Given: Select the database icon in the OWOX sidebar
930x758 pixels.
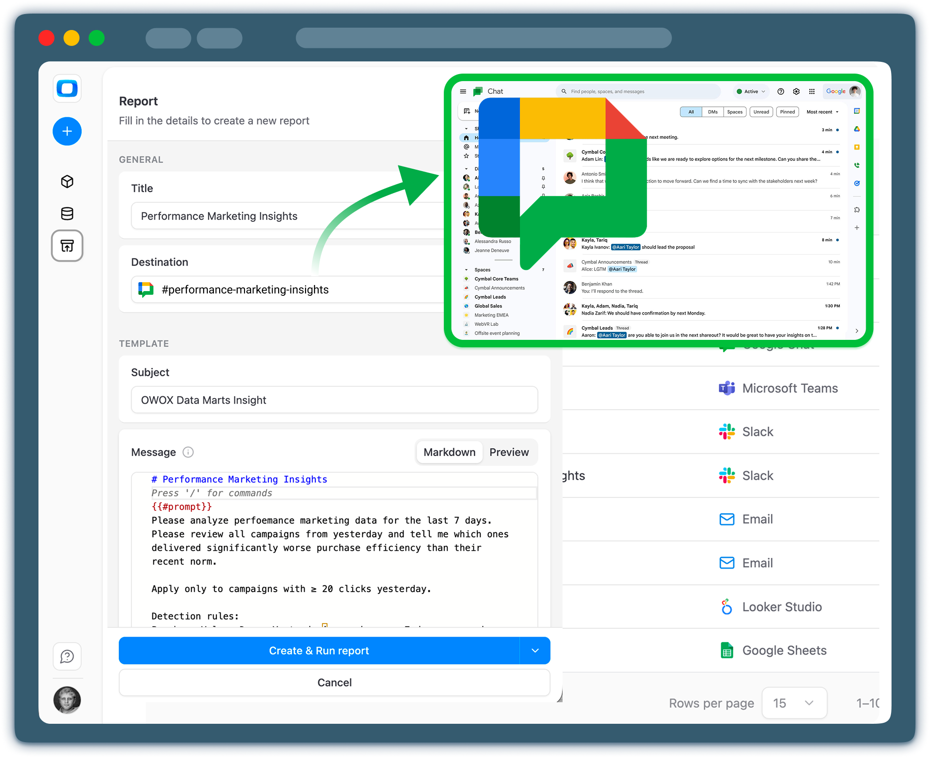Looking at the screenshot, I should (x=67, y=213).
